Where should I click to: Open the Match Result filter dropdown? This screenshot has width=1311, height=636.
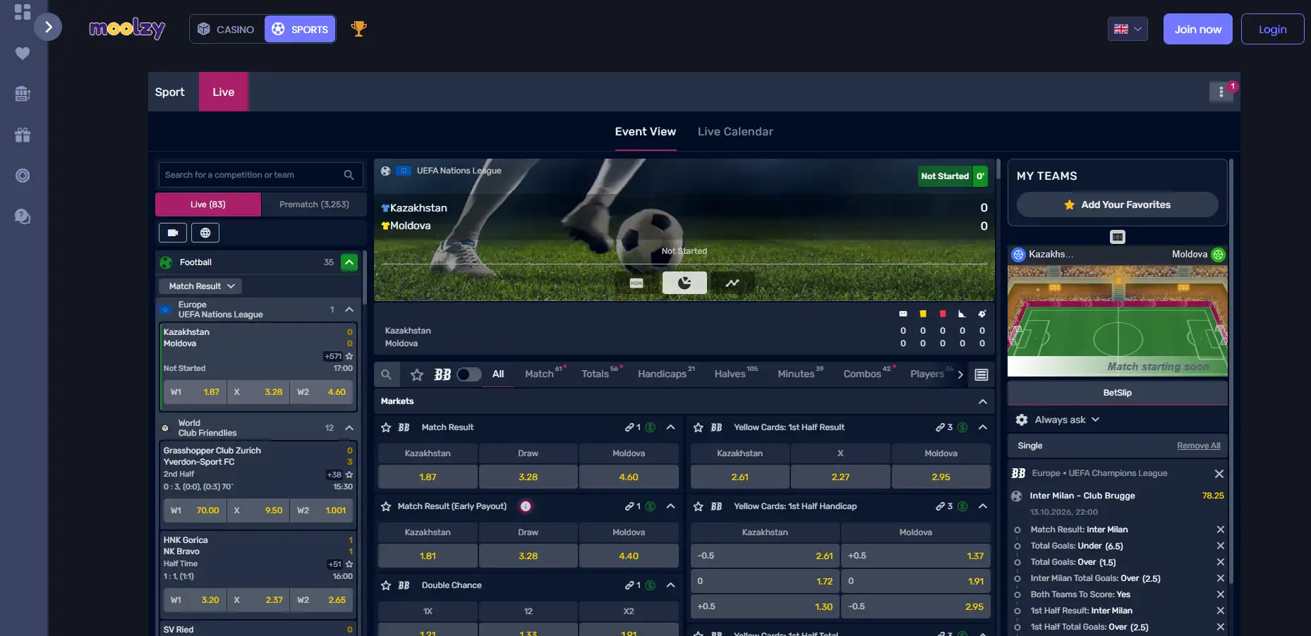coord(200,286)
